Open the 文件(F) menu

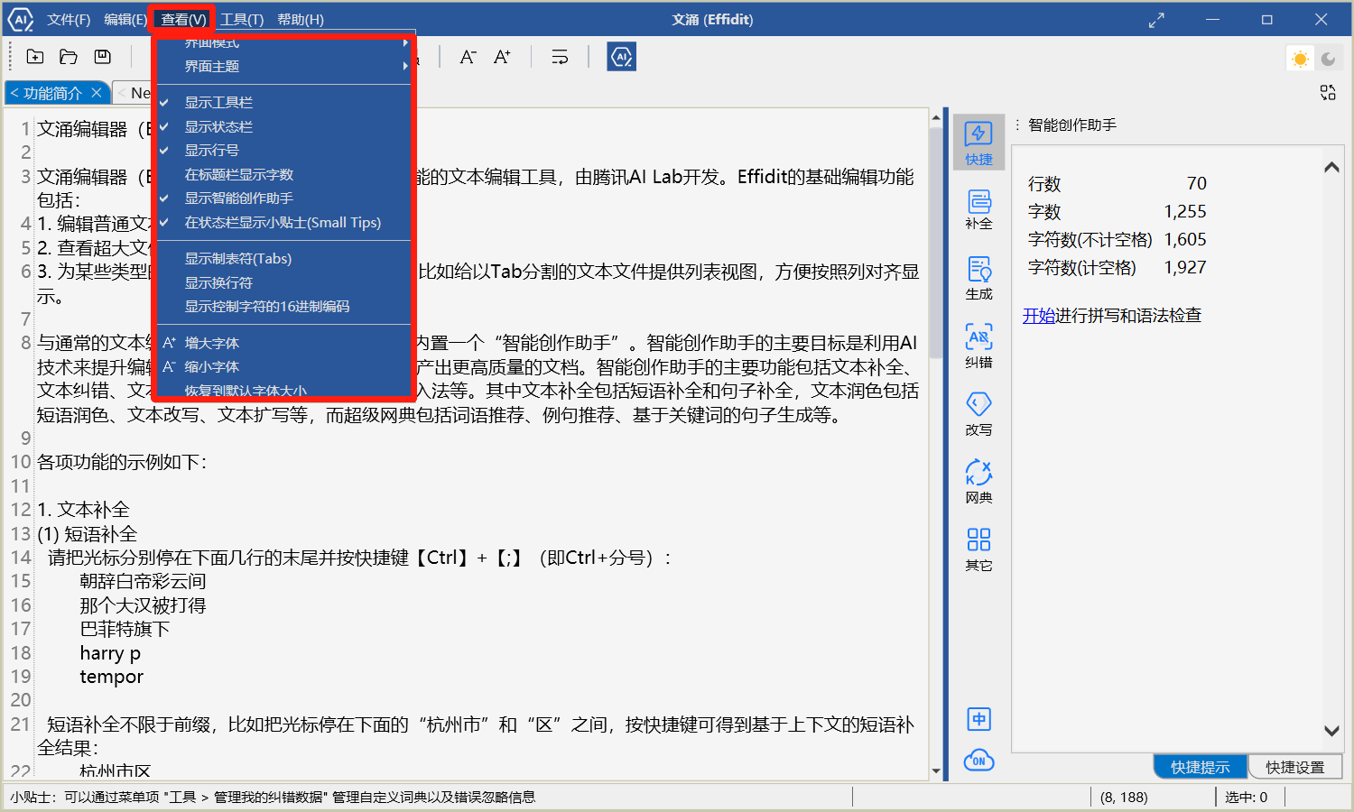click(x=69, y=19)
